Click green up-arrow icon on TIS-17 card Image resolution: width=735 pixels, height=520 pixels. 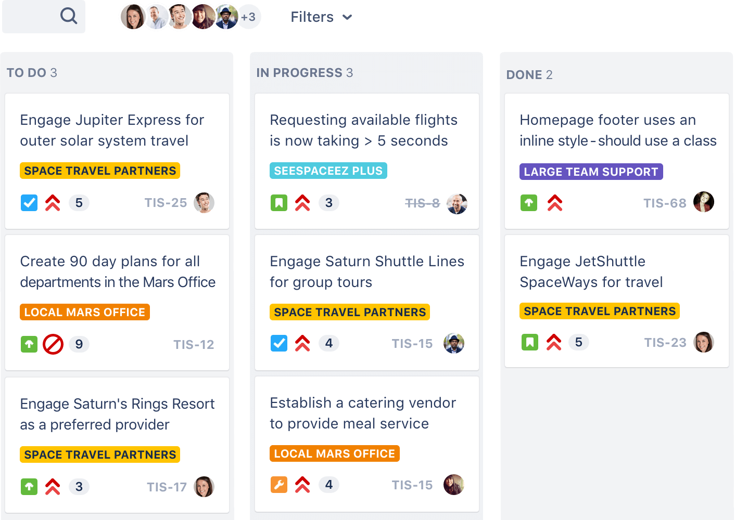coord(29,487)
